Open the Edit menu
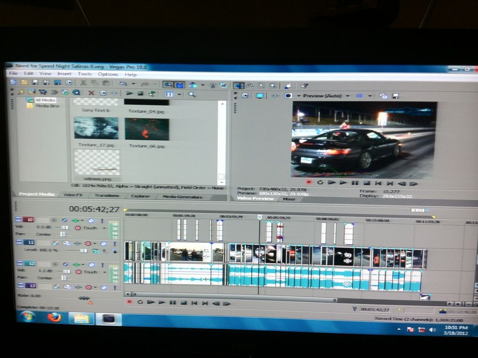The width and height of the screenshot is (478, 358). pyautogui.click(x=28, y=73)
